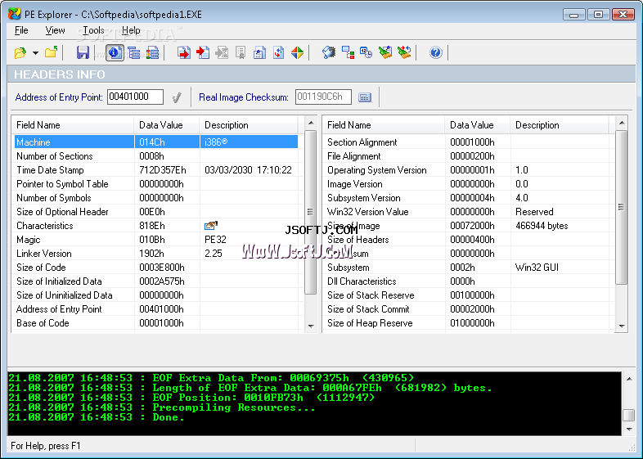The width and height of the screenshot is (643, 459).
Task: Open the Resource Editor colorful diamond icon
Action: 297,53
